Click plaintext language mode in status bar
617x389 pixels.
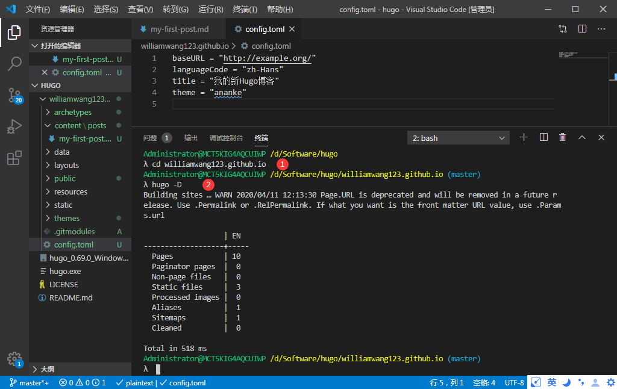tap(135, 383)
